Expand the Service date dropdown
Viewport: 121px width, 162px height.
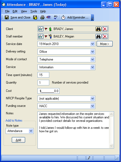[x=92, y=44]
